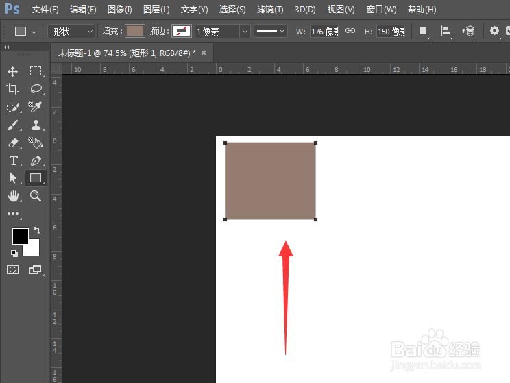Click the stroke color swatch
The width and height of the screenshot is (510, 383).
click(182, 32)
